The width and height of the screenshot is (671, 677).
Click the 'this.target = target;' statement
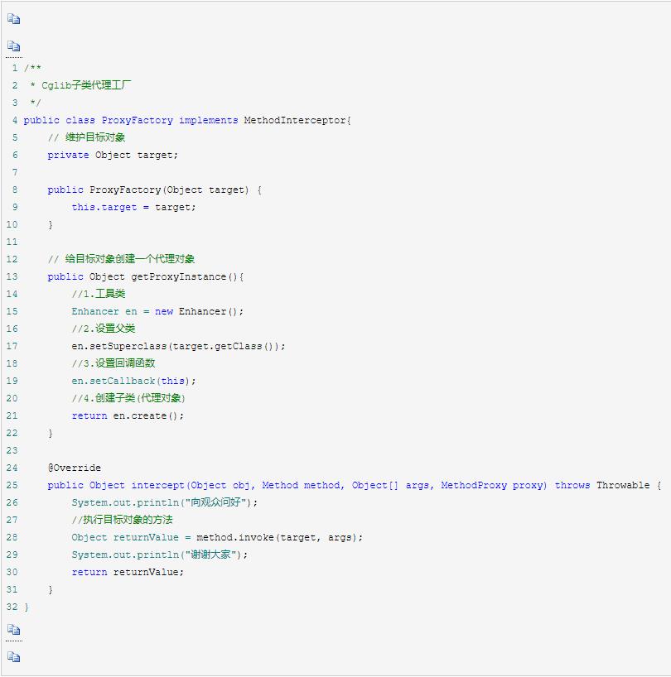coord(133,207)
